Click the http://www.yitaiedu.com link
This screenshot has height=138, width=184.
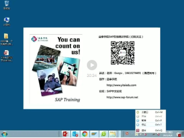[x=121, y=85]
